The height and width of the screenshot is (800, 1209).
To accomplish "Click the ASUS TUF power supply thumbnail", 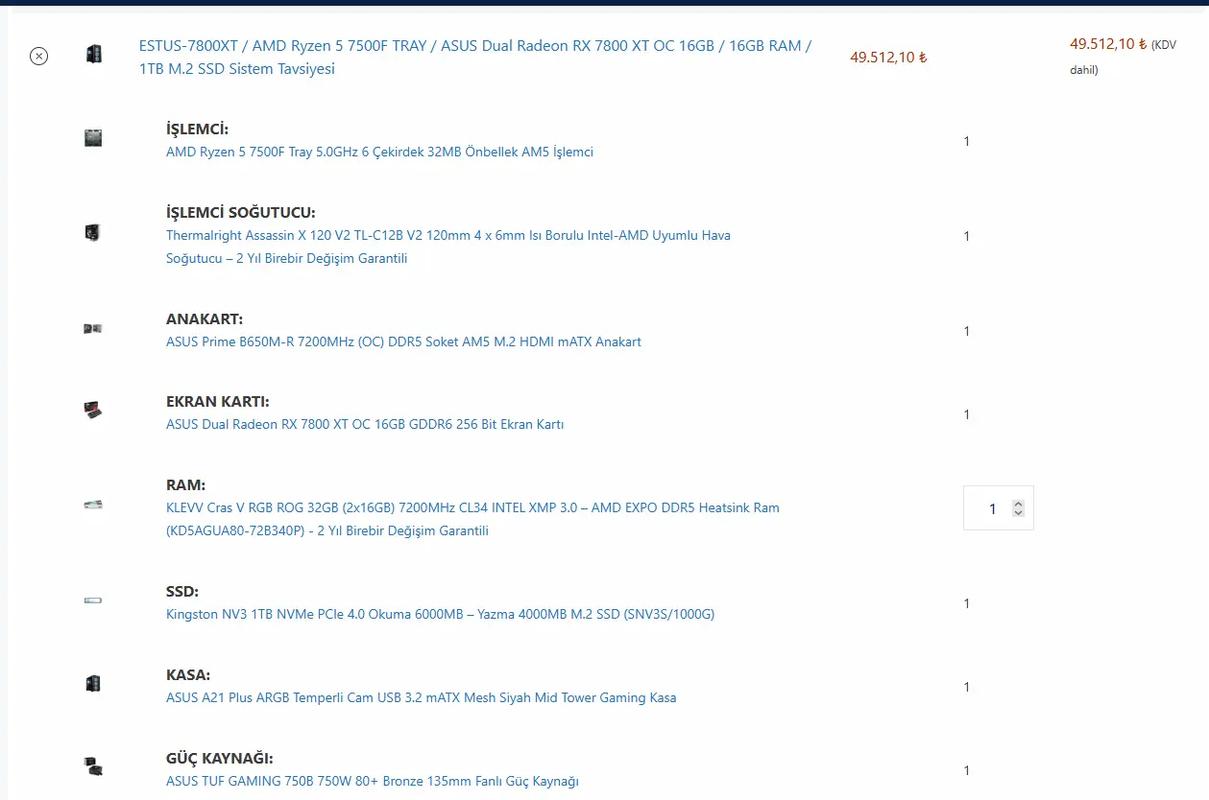I will (93, 766).
